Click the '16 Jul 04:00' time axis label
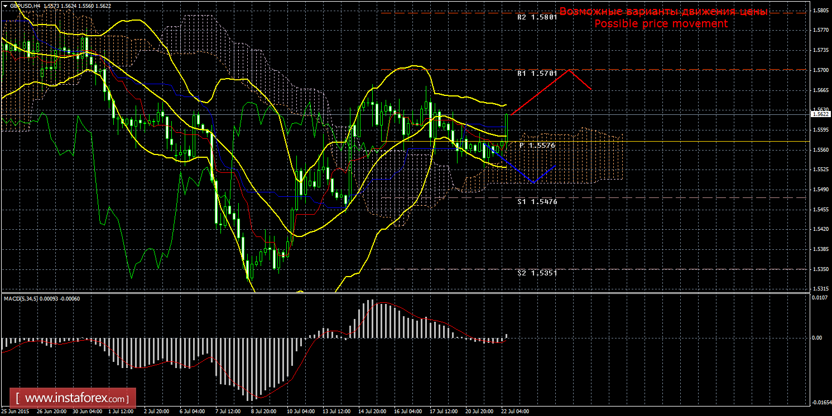 [x=408, y=412]
